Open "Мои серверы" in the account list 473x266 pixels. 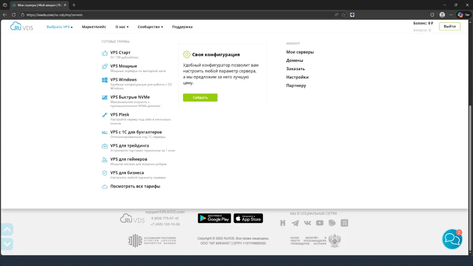point(300,52)
